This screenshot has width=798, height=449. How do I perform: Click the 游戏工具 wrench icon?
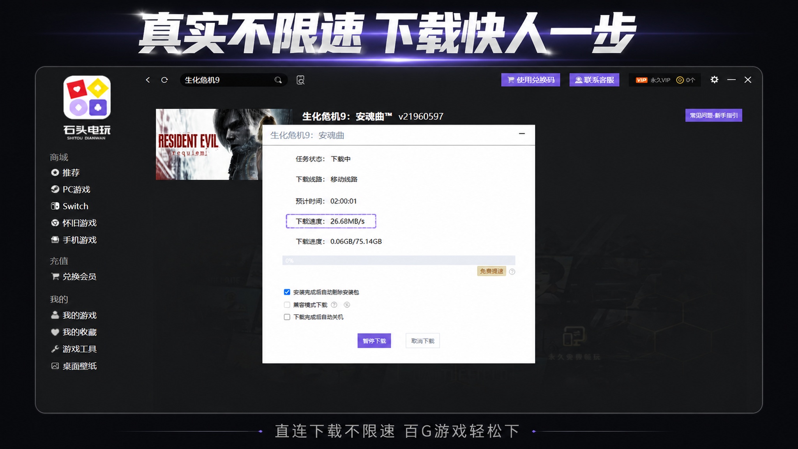pos(55,349)
